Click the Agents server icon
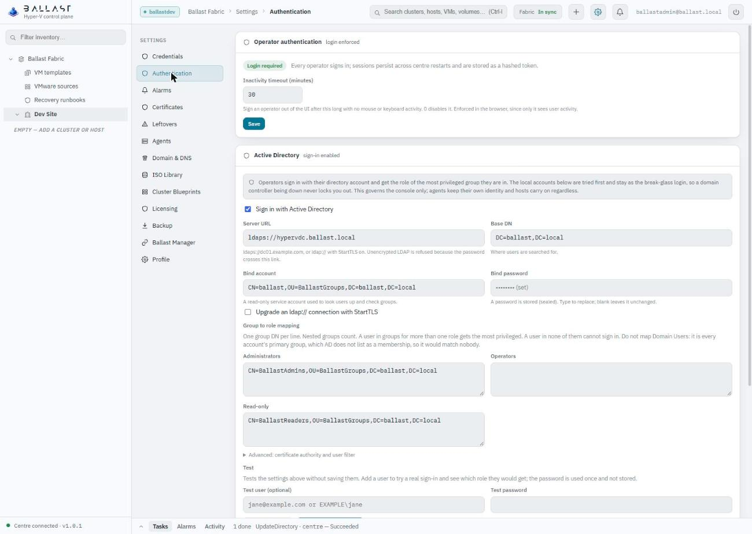752x534 pixels. pyautogui.click(x=145, y=141)
